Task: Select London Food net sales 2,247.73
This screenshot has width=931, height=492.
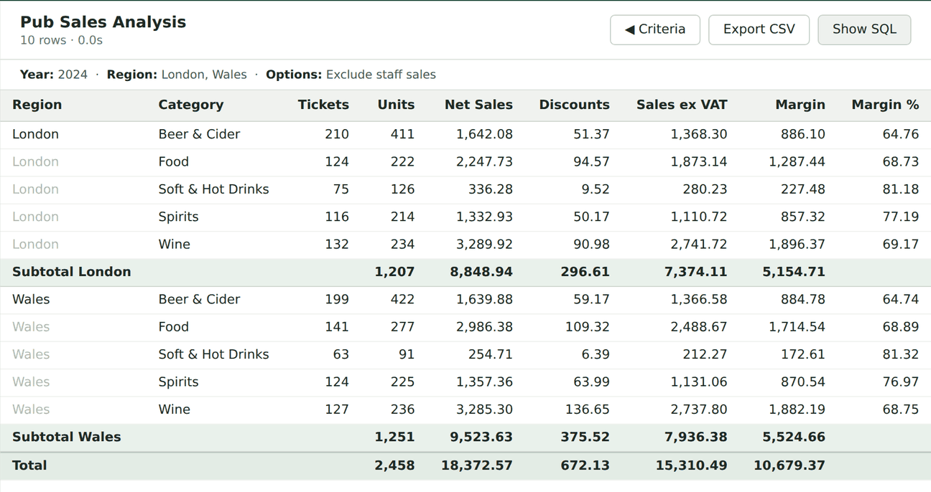Action: (484, 161)
